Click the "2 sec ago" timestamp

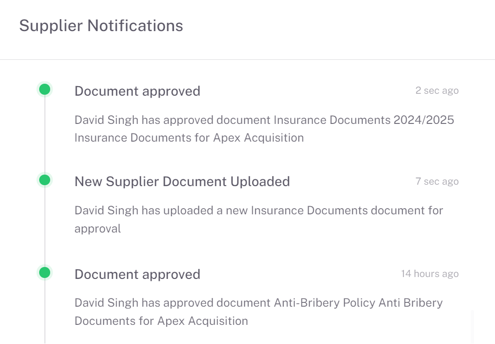[437, 90]
